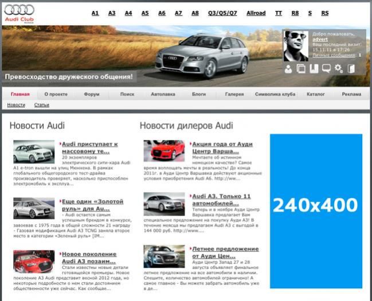Click the red Audi Акция года thumbnail
Image resolution: width=372 pixels, height=301 pixels.
pos(164,151)
